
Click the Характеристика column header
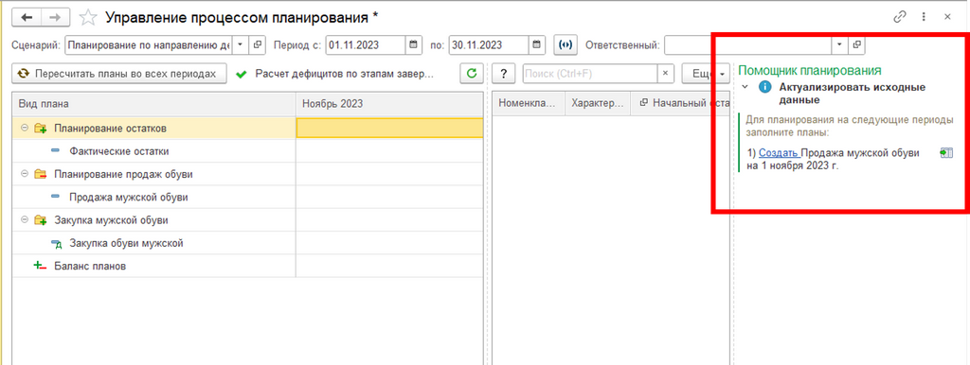click(x=598, y=104)
